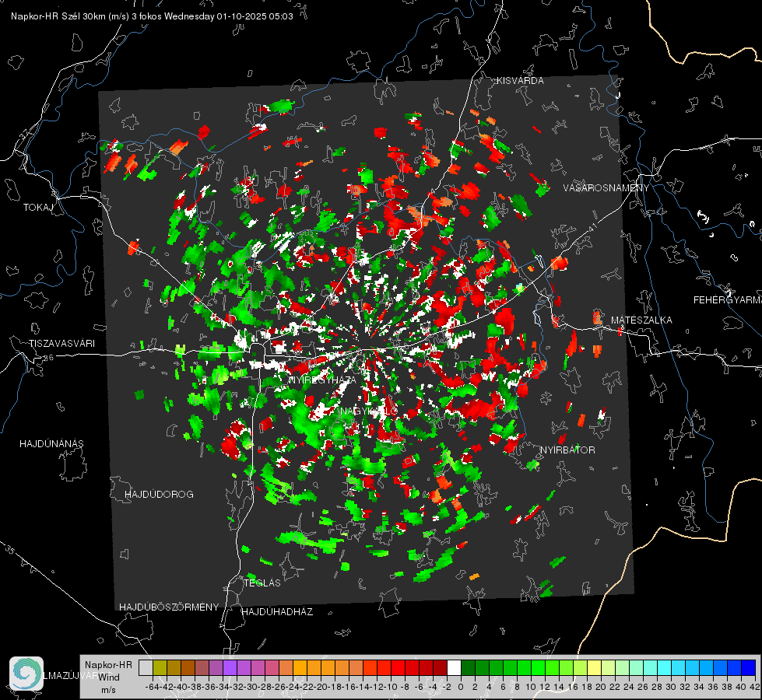Pick the dark blue swatch between 40 and 42

tap(749, 667)
